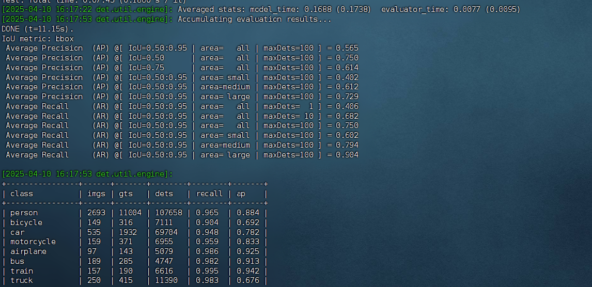This screenshot has width=592, height=287.
Task: Click the 0.948 recall for car
Action: 207,232
